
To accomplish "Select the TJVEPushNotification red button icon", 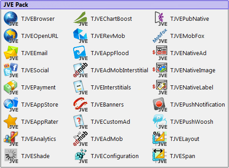I will (x=160, y=104).
